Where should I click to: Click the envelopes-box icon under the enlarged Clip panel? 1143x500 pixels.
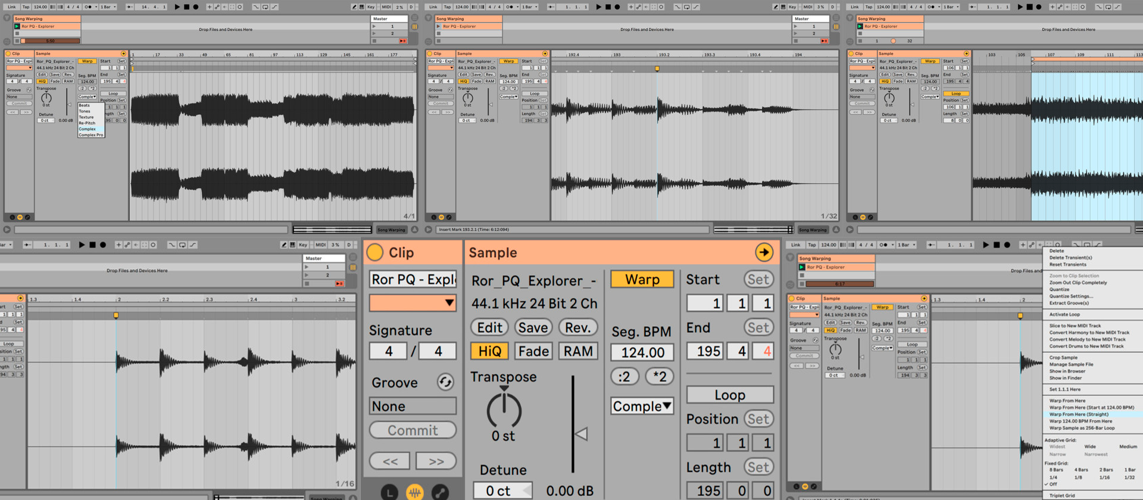click(x=440, y=492)
